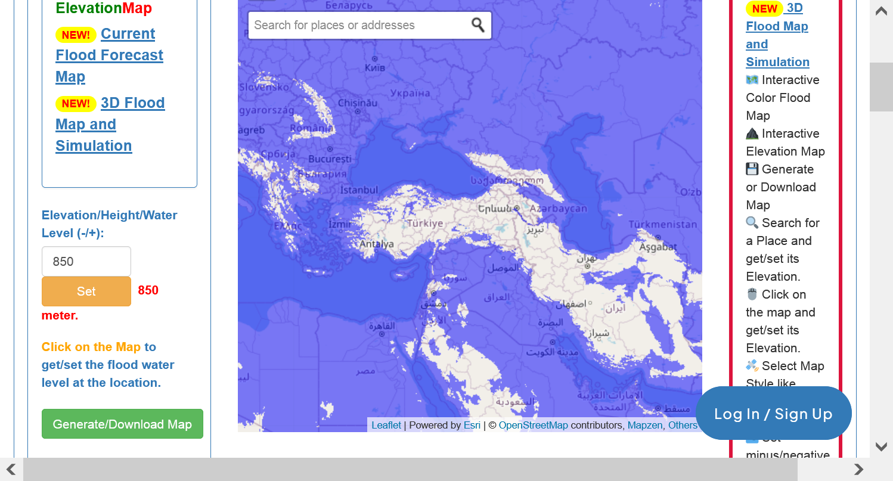The width and height of the screenshot is (893, 481).
Task: Click the horizontal scrollbar thumb
Action: pyautogui.click(x=410, y=469)
